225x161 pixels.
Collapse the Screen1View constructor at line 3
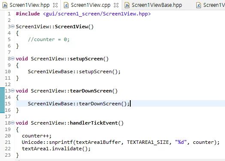13,27
